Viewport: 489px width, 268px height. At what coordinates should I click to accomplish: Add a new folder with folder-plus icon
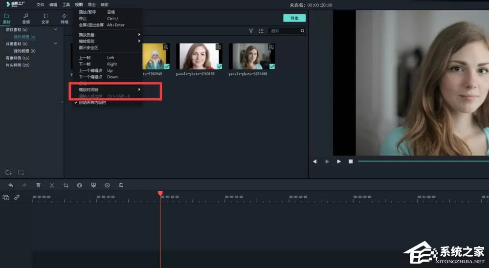[8, 172]
